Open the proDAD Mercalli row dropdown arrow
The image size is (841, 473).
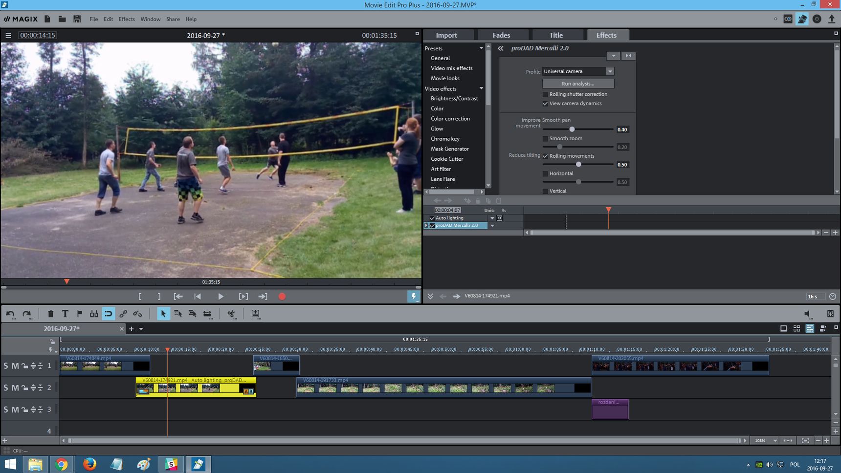click(492, 225)
